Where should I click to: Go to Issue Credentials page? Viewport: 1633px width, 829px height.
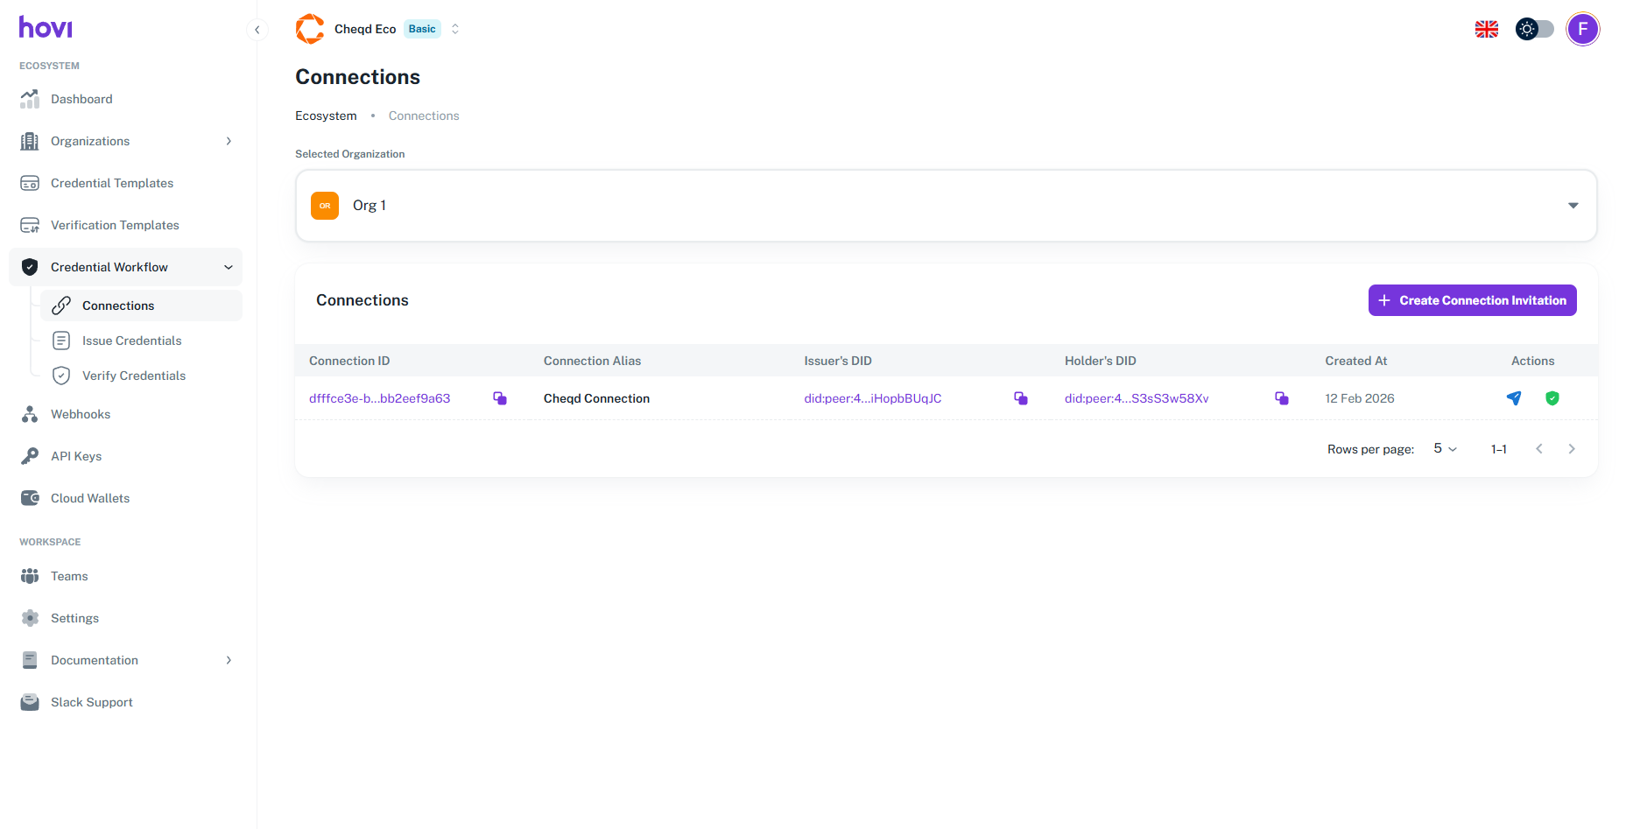point(131,341)
